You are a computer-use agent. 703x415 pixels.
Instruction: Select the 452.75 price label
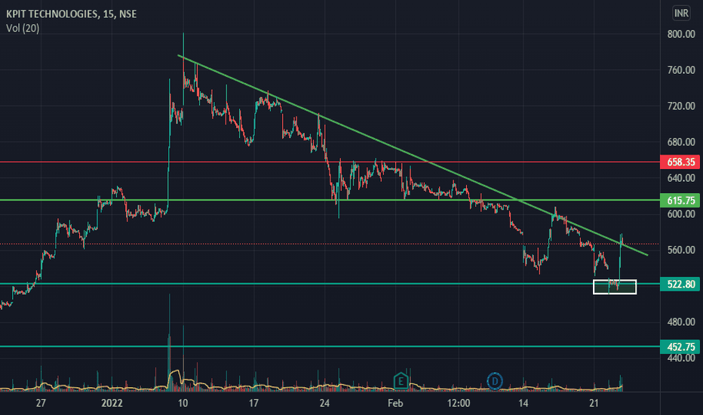[680, 347]
